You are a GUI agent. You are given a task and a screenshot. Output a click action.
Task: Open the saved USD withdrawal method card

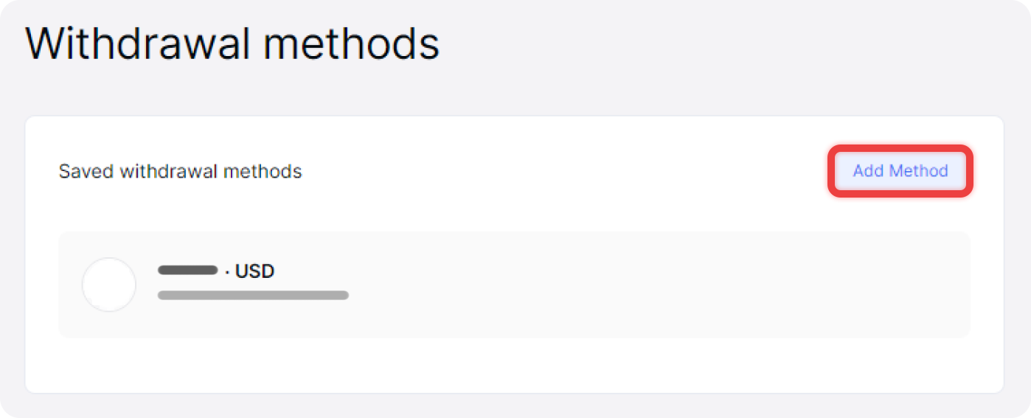tap(590, 285)
